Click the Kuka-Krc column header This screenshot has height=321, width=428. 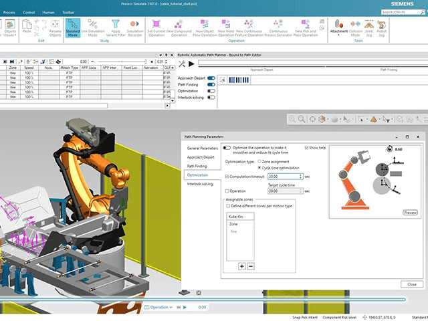(x=240, y=217)
